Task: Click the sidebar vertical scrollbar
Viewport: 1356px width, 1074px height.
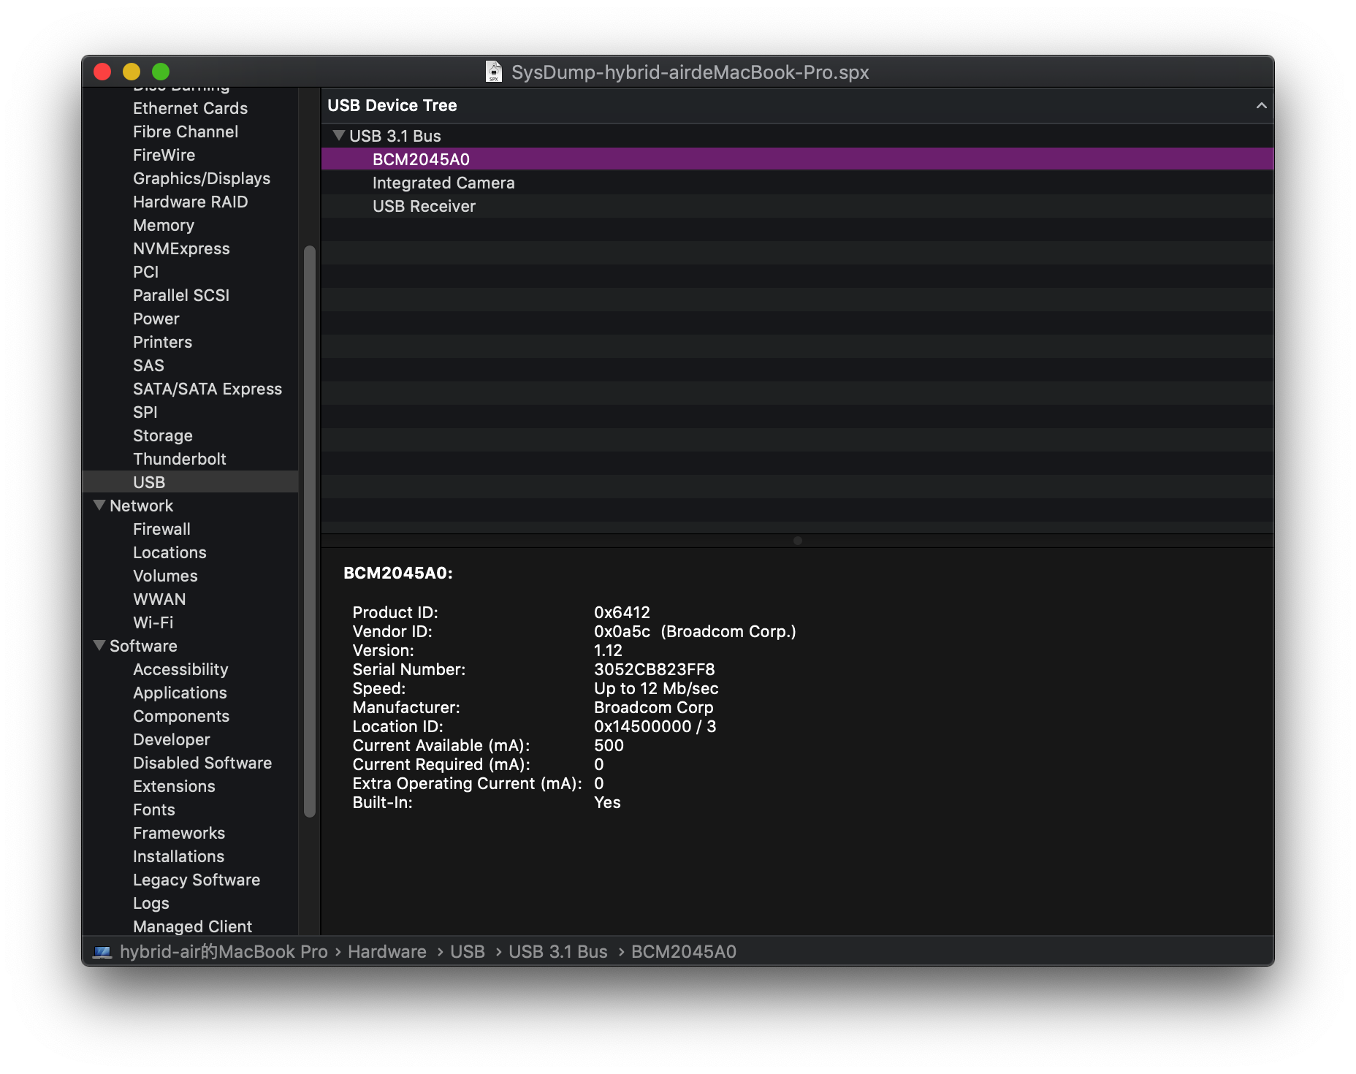Action: (x=310, y=531)
